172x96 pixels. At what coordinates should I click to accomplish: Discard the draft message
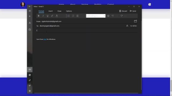(x=123, y=11)
